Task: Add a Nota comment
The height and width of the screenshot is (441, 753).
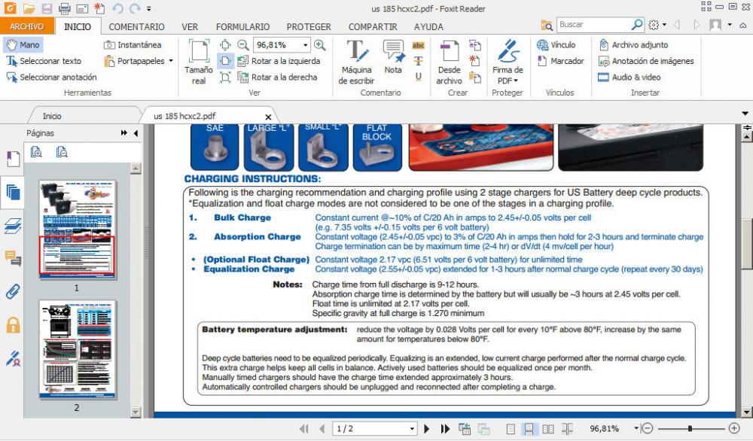Action: click(393, 56)
